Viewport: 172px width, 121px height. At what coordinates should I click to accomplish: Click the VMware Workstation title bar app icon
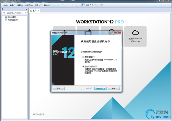coord(2,1)
